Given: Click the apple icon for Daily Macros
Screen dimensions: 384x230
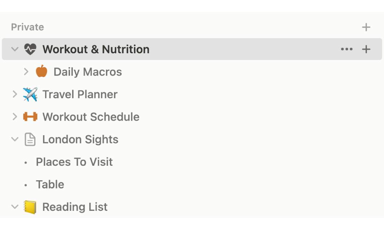Looking at the screenshot, I should [x=42, y=71].
